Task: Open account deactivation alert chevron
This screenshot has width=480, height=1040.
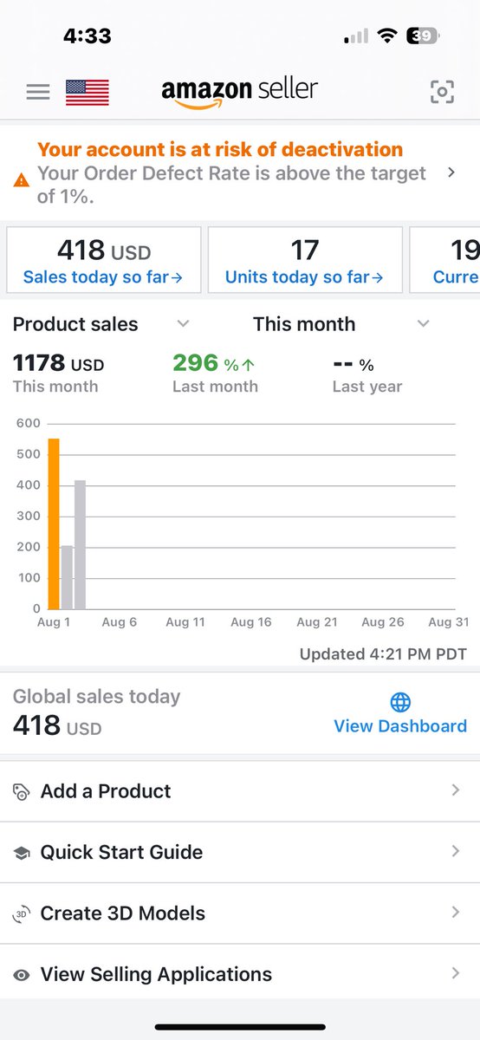Action: (x=451, y=172)
